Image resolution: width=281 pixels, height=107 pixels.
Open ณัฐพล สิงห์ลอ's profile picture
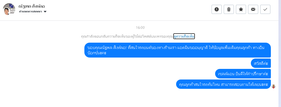click(x=9, y=9)
